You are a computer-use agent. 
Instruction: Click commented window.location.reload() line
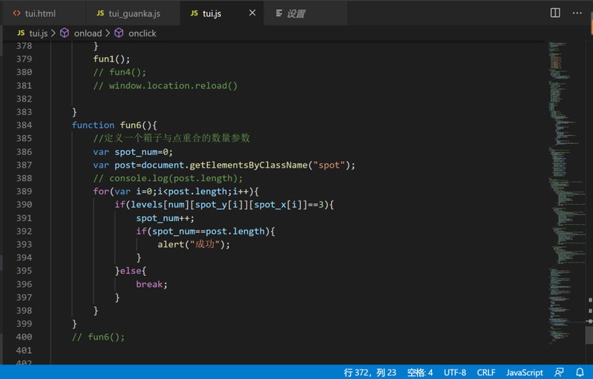166,86
